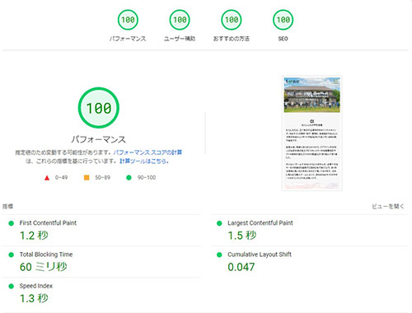Click the 1.5 秒 value
The height and width of the screenshot is (313, 412).
click(242, 236)
